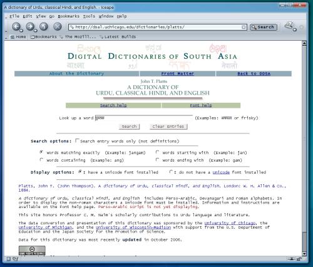Open the Bookmarks folder in personal toolbar
The height and width of the screenshot is (267, 313).
(44, 37)
